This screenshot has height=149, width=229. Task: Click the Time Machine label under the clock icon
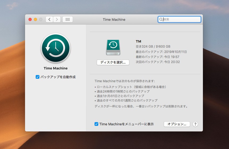point(56,68)
